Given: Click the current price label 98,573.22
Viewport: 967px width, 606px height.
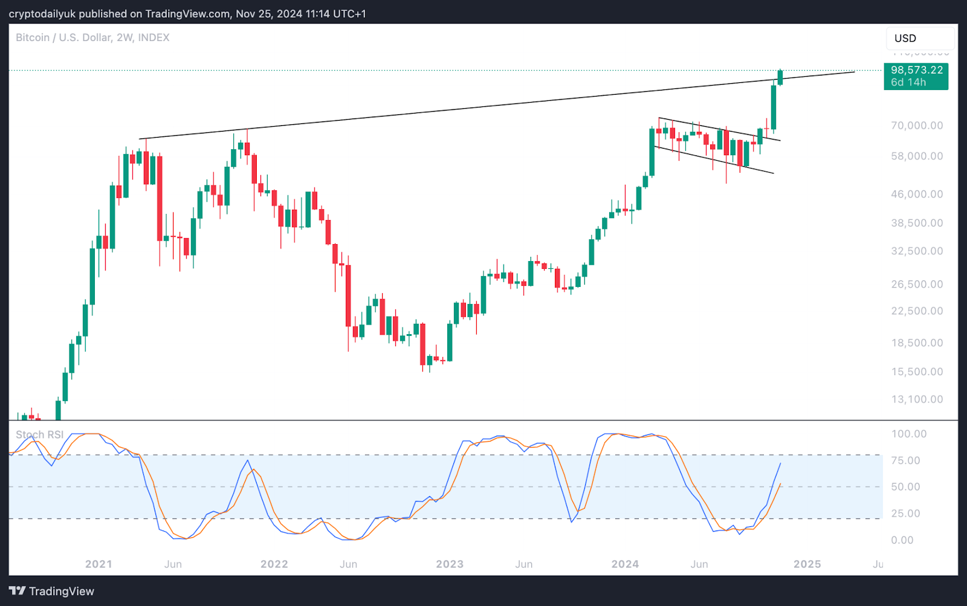Looking at the screenshot, I should coord(916,70).
